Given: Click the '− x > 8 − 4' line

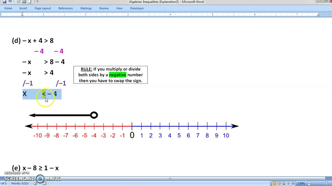Looking at the screenshot, I should tap(44, 62).
